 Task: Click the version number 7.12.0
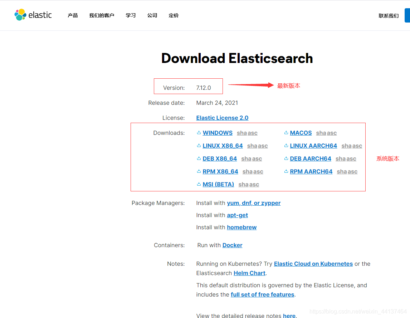(204, 88)
